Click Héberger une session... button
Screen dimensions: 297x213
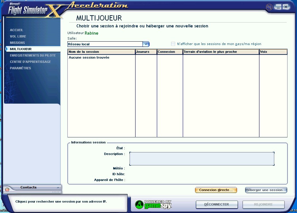[266, 190]
